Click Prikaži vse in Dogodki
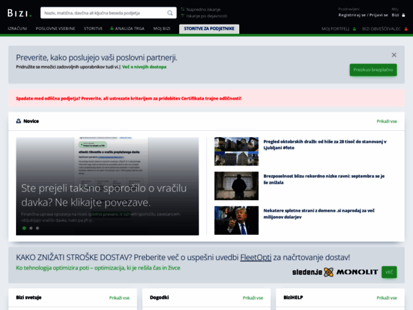The width and height of the screenshot is (413, 310). pyautogui.click(x=253, y=298)
